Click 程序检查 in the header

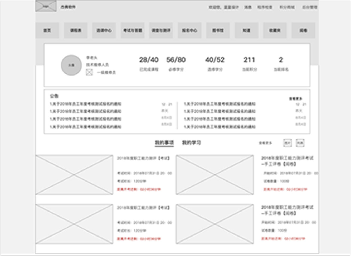(264, 7)
